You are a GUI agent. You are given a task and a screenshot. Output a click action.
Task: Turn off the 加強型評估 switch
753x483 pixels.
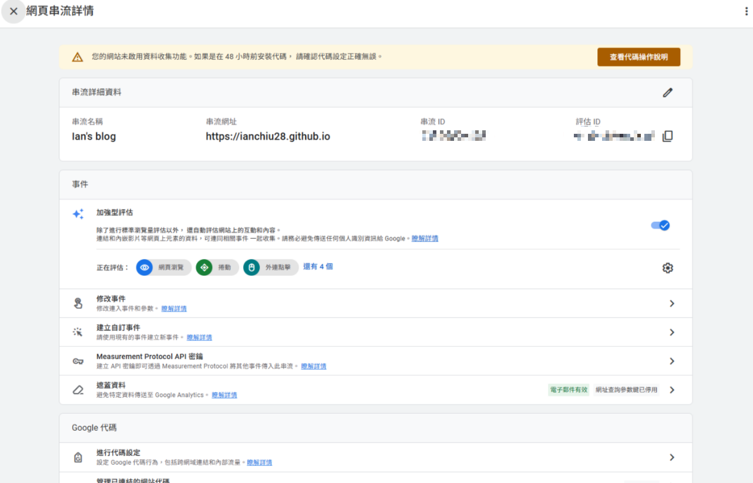[660, 225]
